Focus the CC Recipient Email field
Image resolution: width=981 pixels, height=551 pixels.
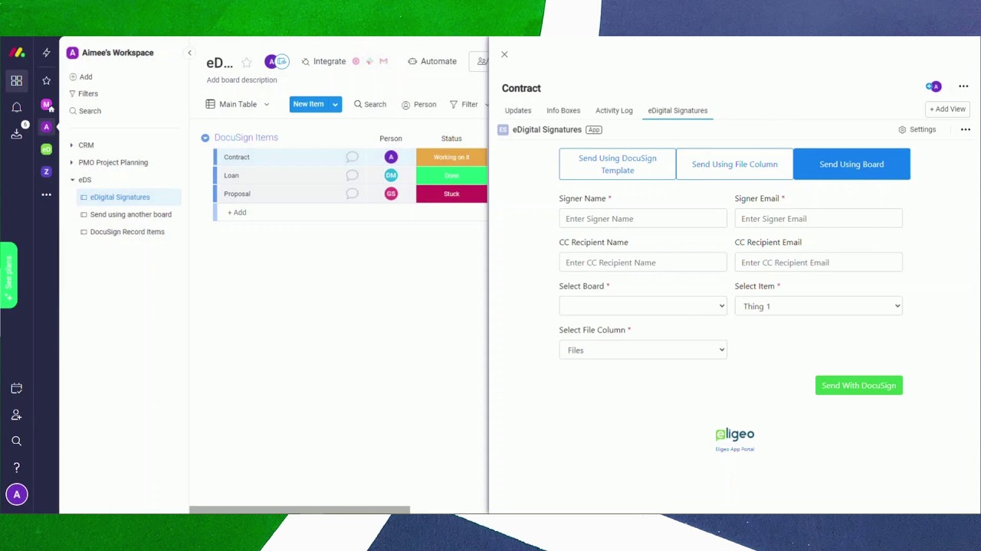(x=819, y=262)
